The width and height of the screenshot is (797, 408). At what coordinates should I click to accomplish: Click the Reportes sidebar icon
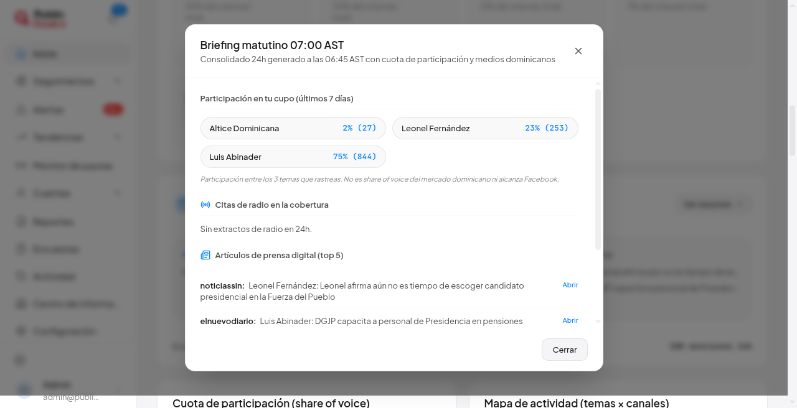click(x=21, y=222)
